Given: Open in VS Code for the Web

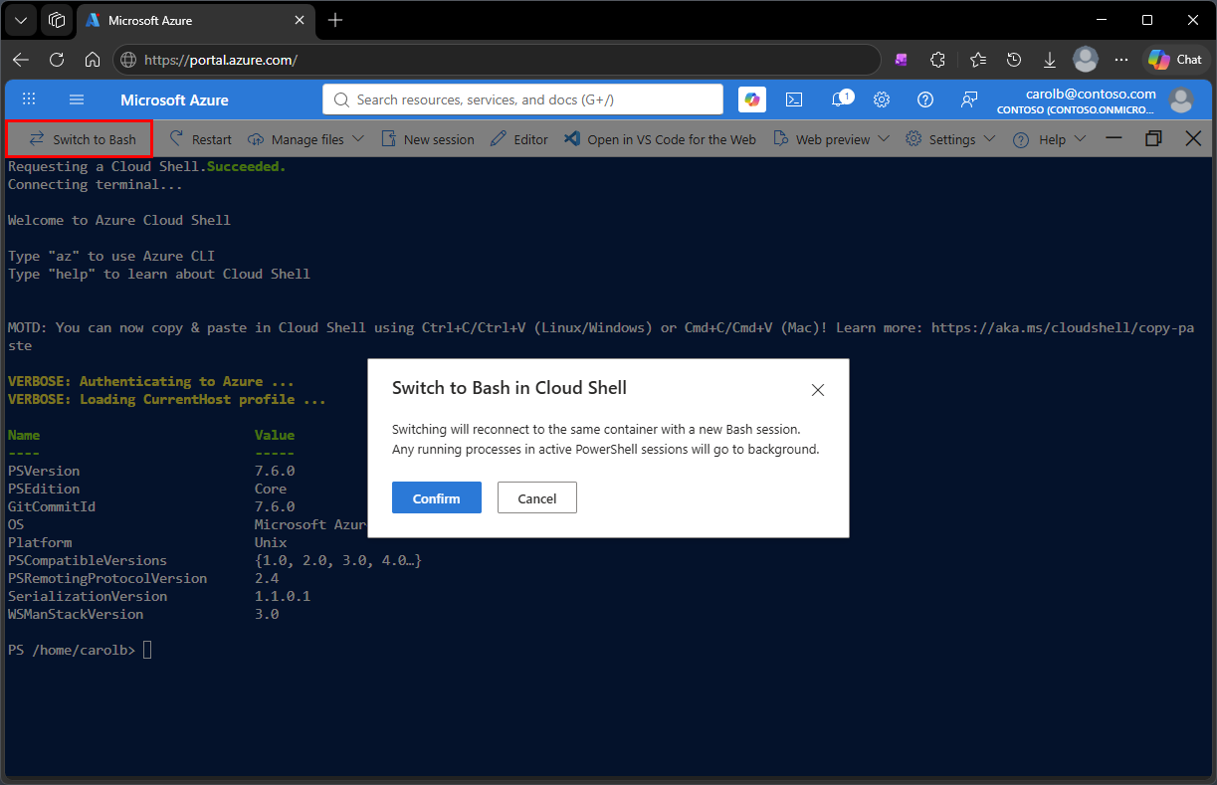Looking at the screenshot, I should (660, 139).
